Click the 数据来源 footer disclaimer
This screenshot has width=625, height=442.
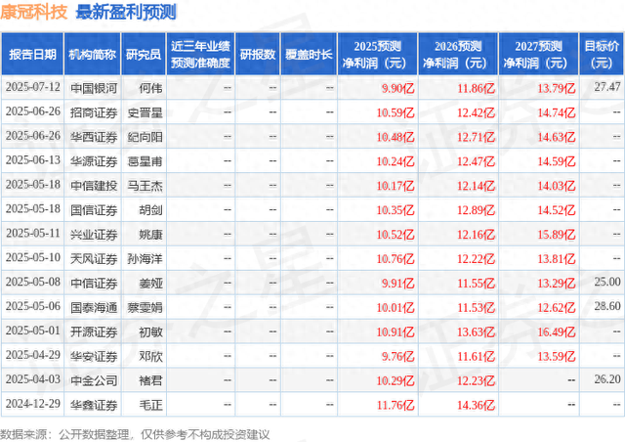pyautogui.click(x=135, y=434)
